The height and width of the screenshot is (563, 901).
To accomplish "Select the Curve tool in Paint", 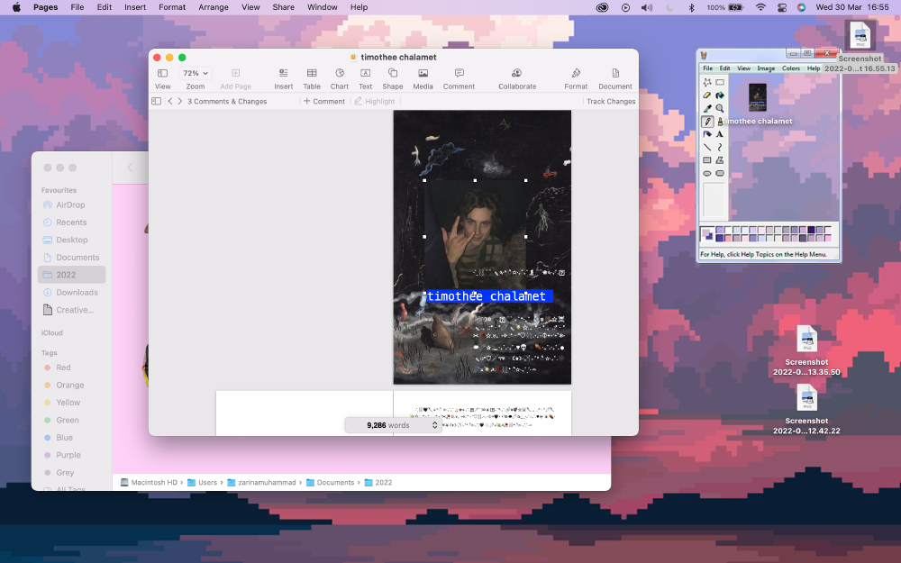I will point(719,148).
